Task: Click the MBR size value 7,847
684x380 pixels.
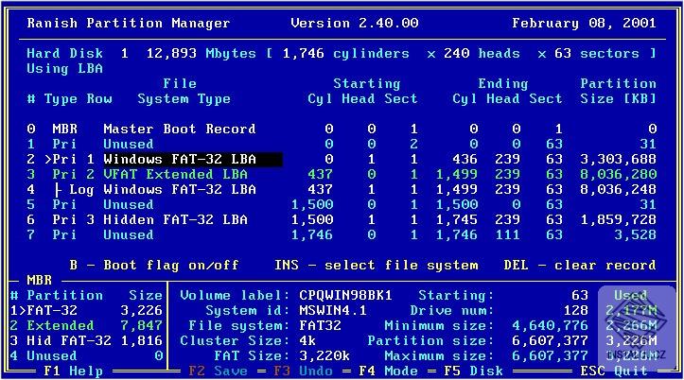Action: coord(141,325)
